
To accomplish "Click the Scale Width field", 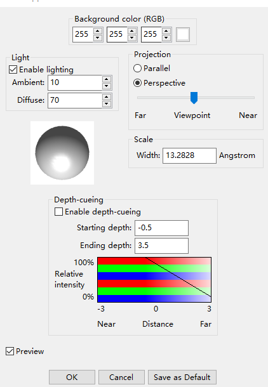I will (x=189, y=155).
